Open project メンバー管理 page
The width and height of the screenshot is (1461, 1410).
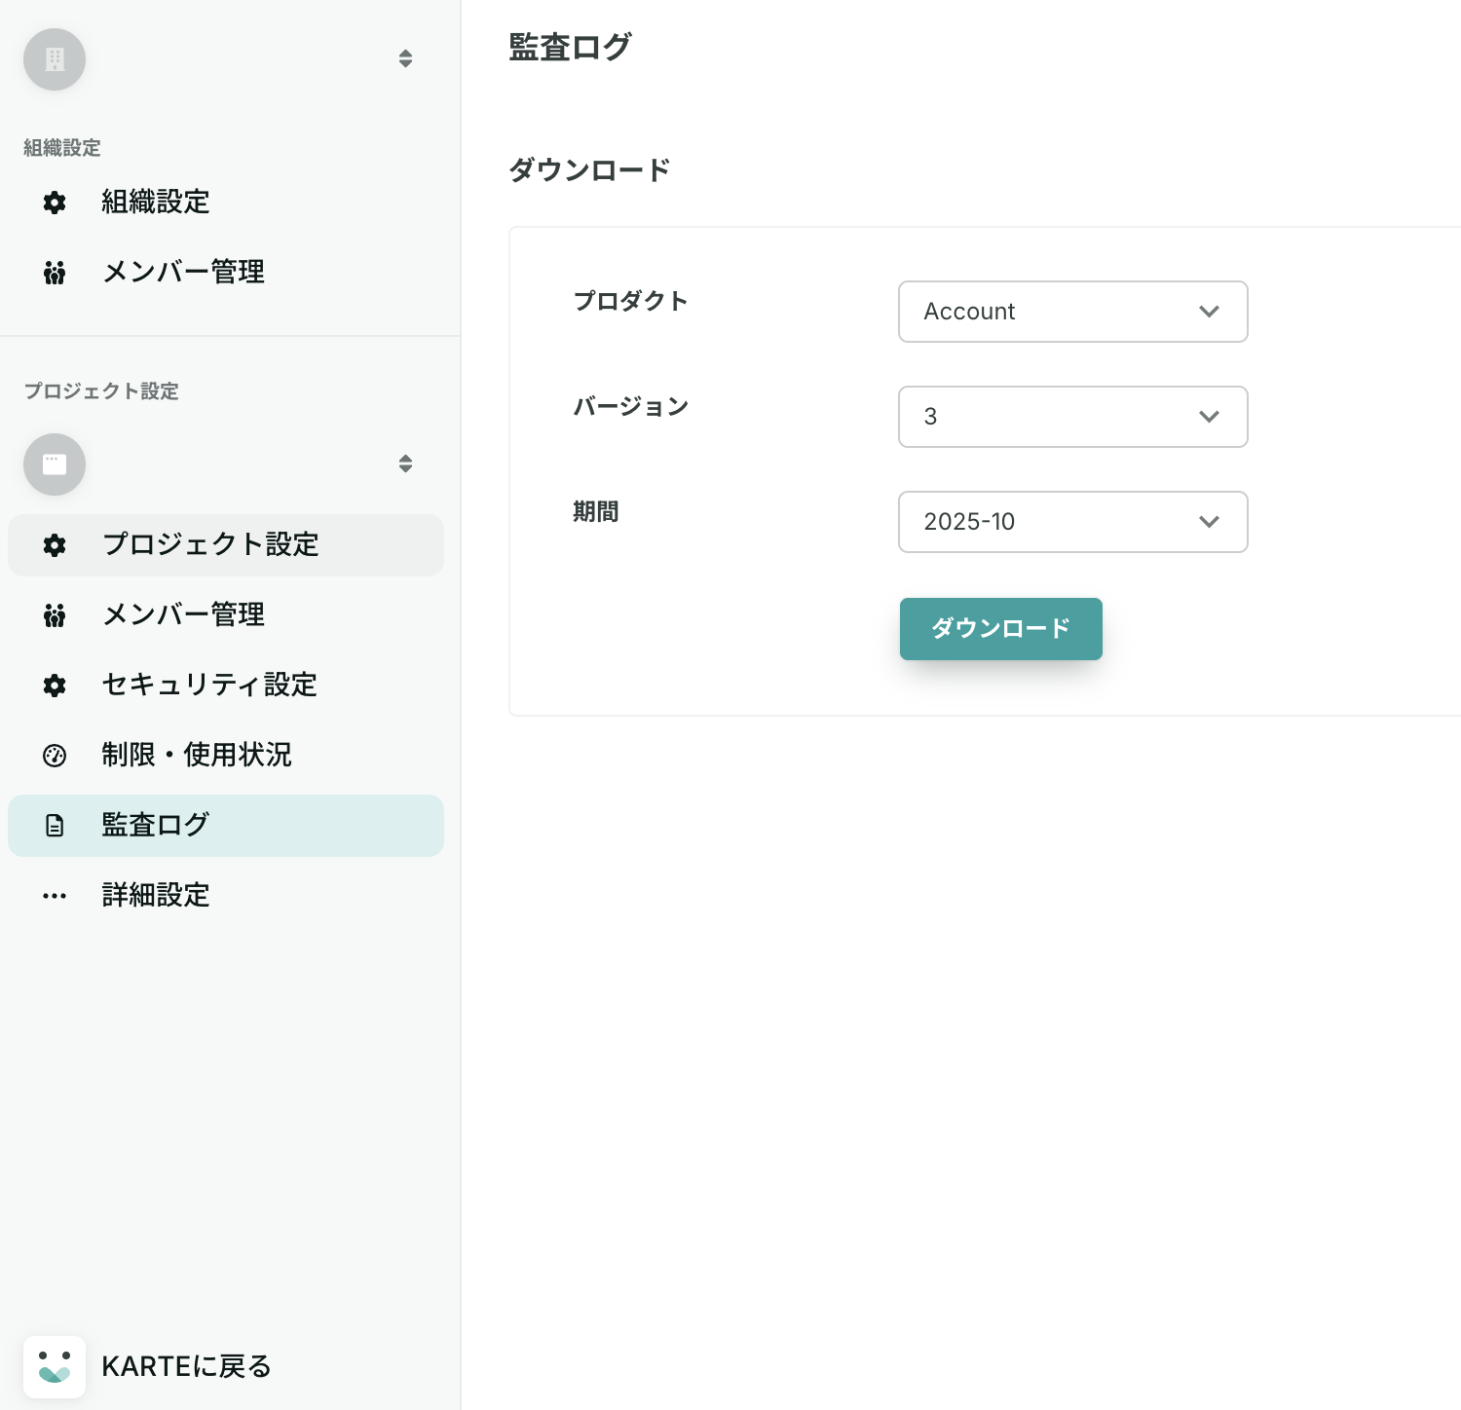226,615
